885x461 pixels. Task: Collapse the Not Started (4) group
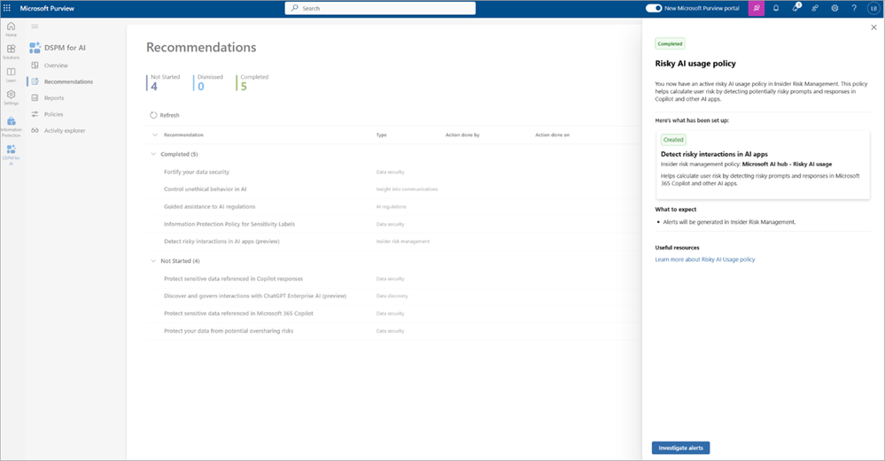(153, 261)
